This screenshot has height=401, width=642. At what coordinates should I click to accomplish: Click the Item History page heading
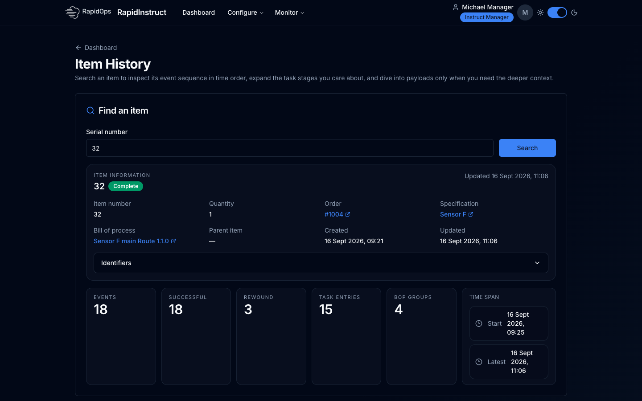(x=113, y=64)
